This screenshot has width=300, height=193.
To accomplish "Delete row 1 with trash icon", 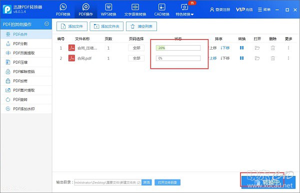I will (273, 48).
